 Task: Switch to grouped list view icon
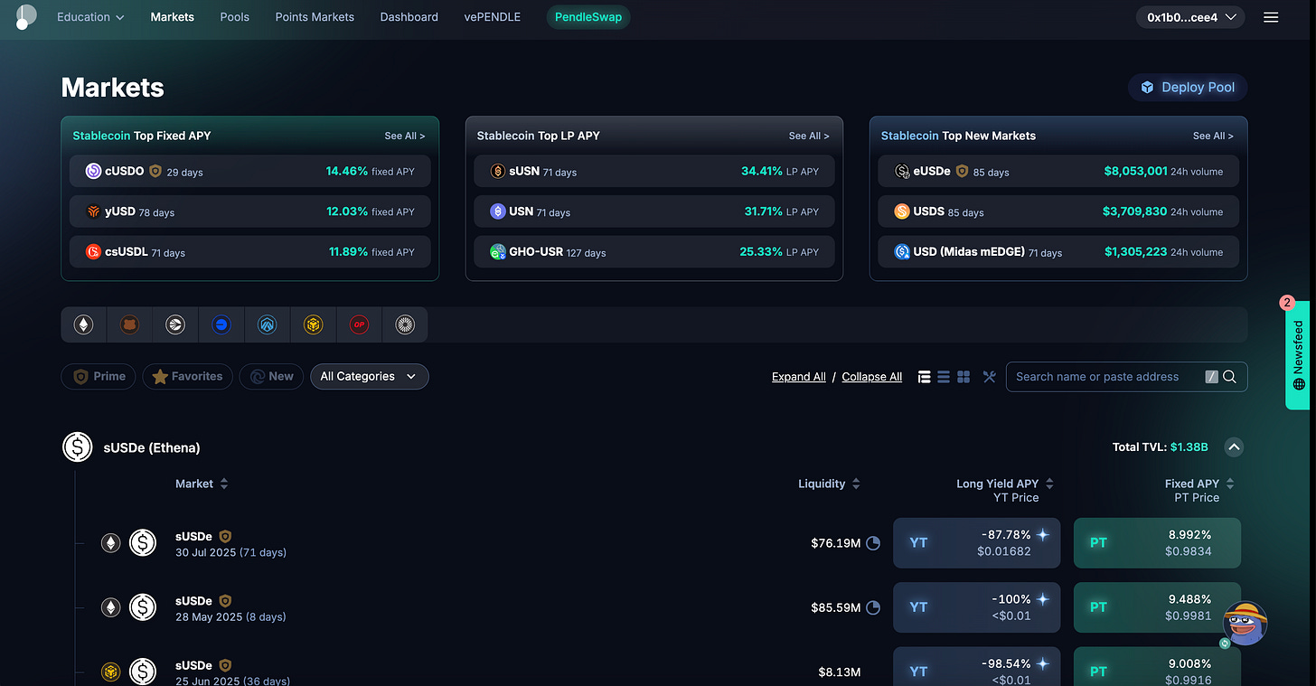pos(924,377)
